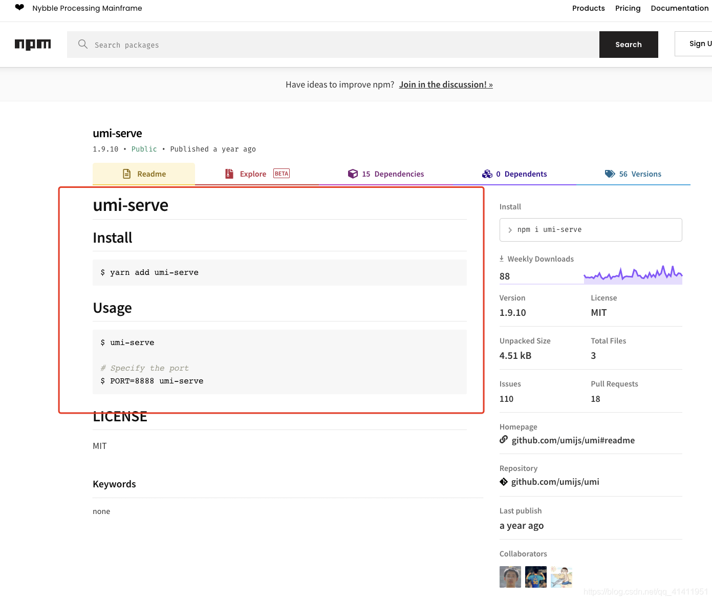Click the chevron prompt icon in install box
Image resolution: width=712 pixels, height=601 pixels.
click(x=510, y=230)
